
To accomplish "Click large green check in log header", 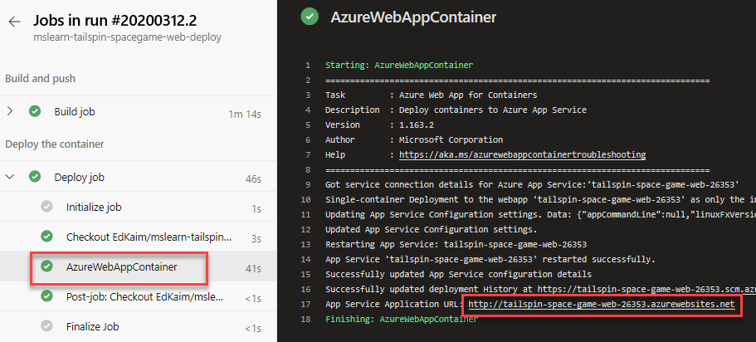I will point(310,17).
